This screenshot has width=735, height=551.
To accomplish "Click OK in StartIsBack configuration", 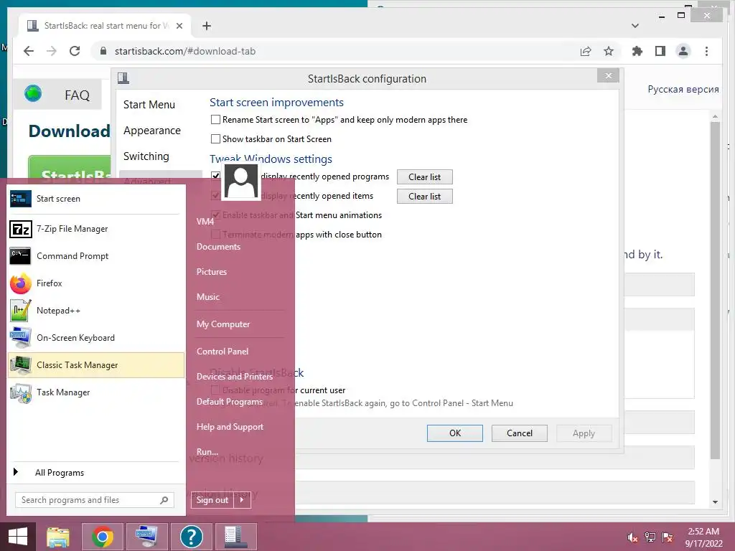I will click(x=454, y=433).
